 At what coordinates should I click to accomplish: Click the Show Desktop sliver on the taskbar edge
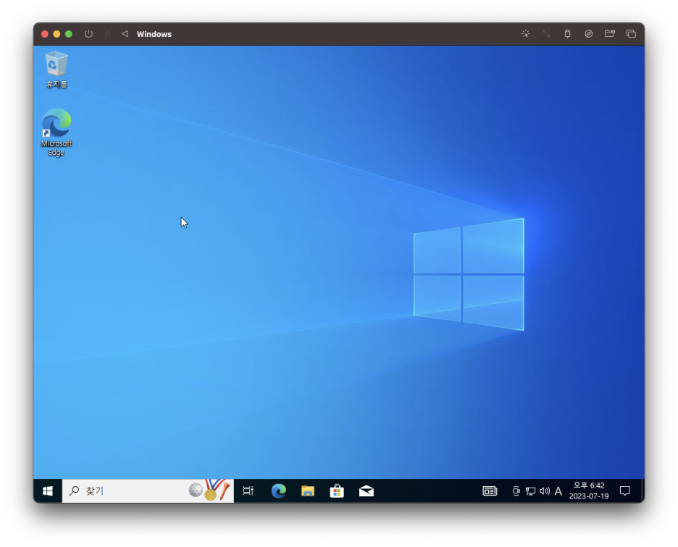(x=643, y=491)
